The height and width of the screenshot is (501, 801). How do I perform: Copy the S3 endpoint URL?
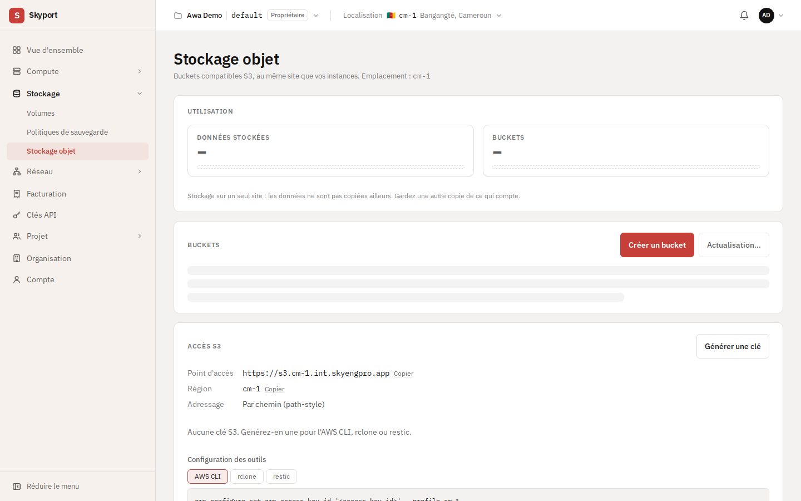point(403,374)
